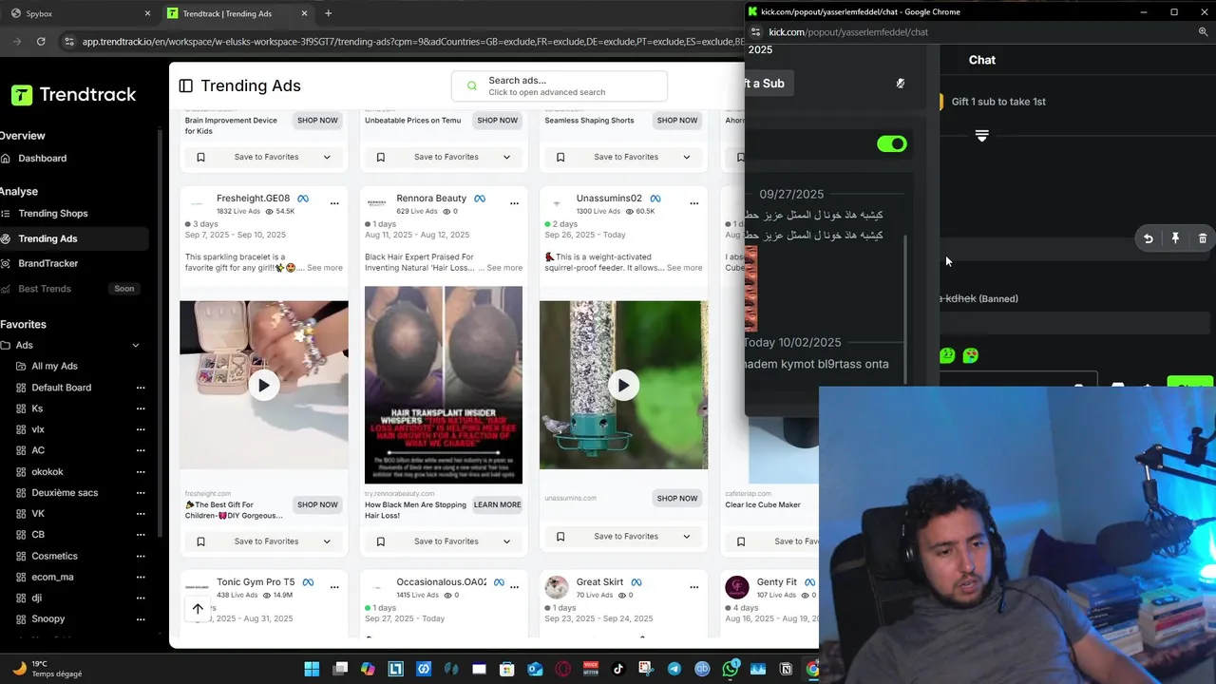Open options for ecom_ma board
The height and width of the screenshot is (684, 1216).
coord(141,577)
